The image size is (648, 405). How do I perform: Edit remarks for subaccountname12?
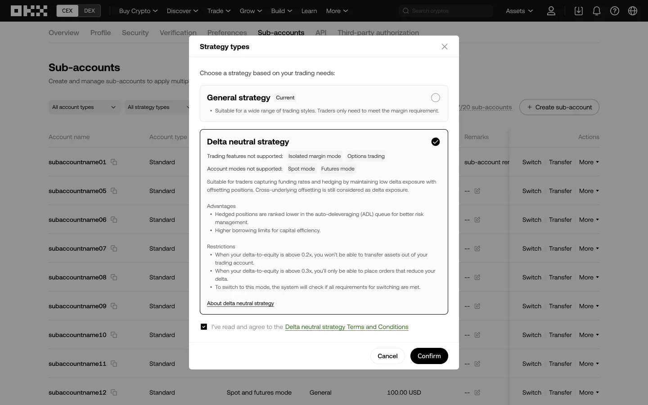coord(477,392)
